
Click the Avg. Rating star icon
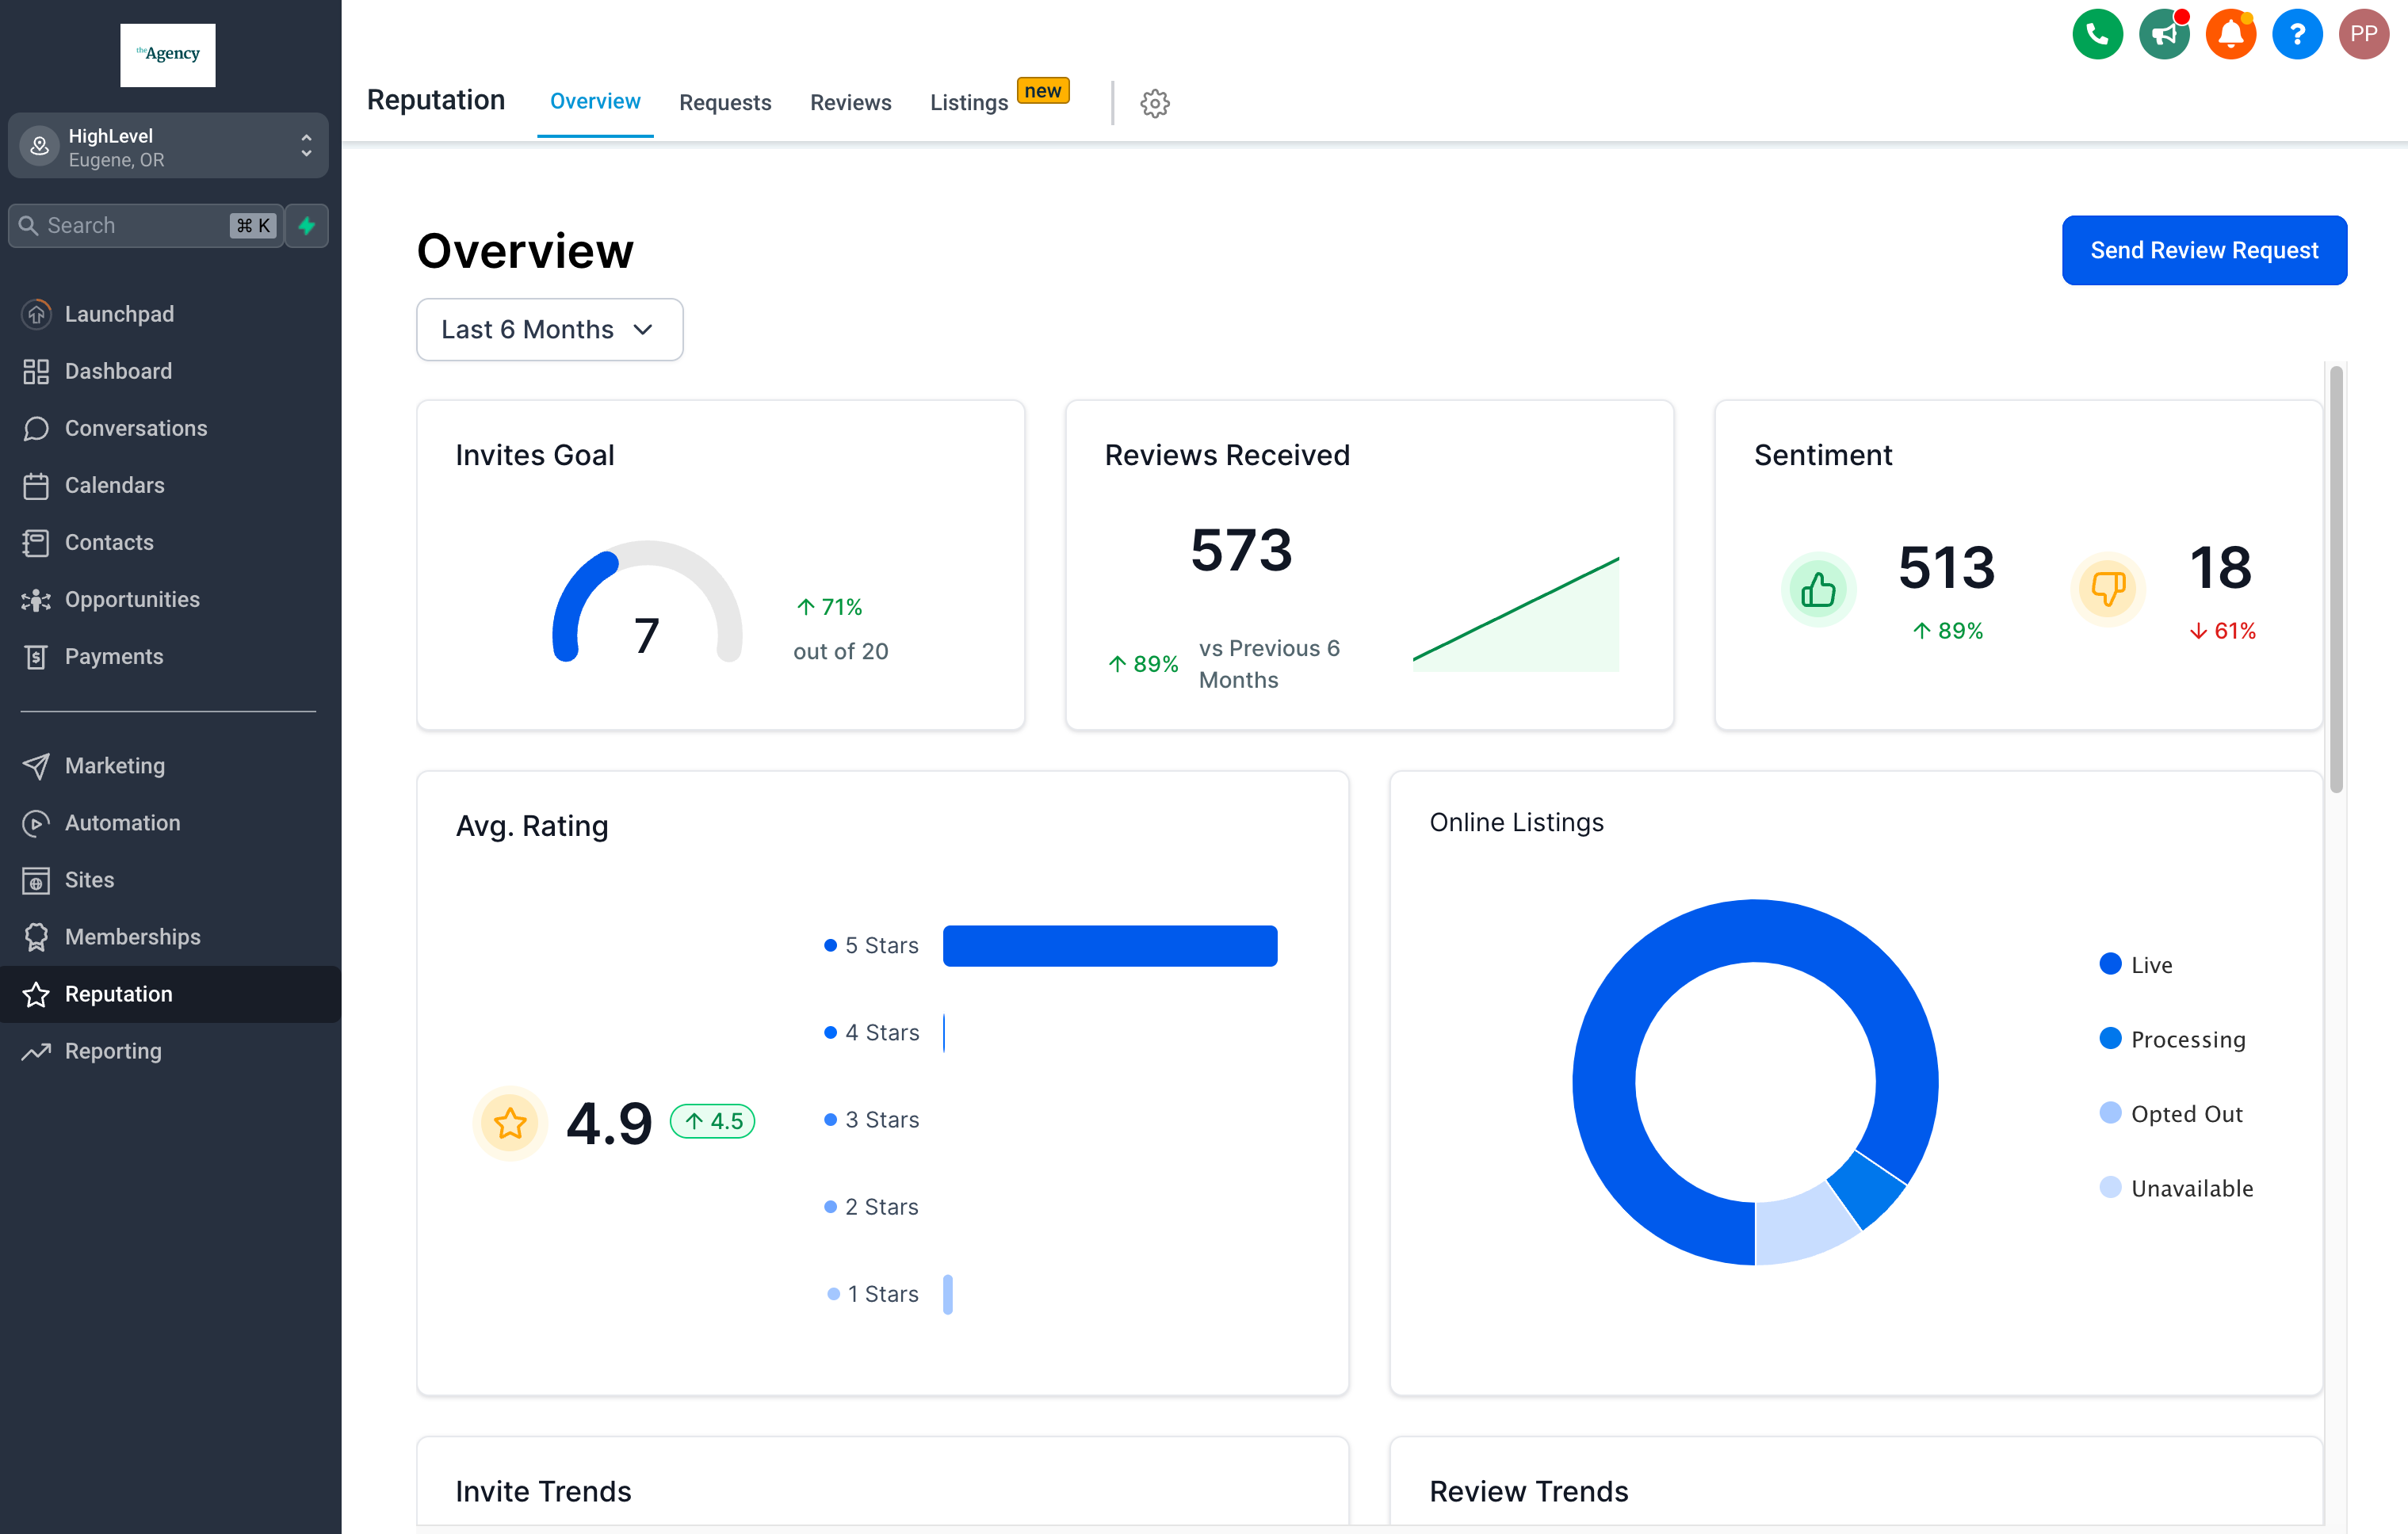tap(510, 1124)
